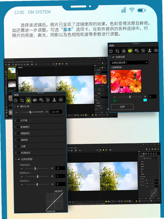Click the yellow warning triangle in the upper OM Workspace window
The image size is (164, 219).
click(93, 115)
